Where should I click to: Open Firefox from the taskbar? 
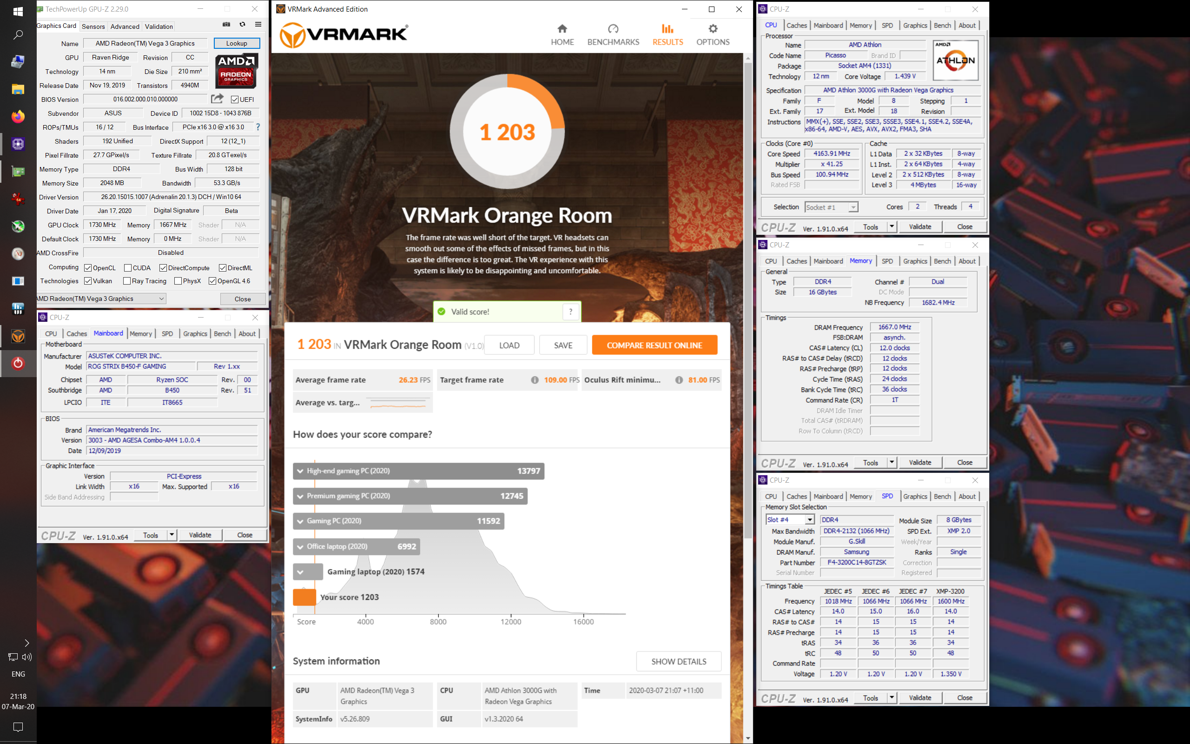click(18, 117)
